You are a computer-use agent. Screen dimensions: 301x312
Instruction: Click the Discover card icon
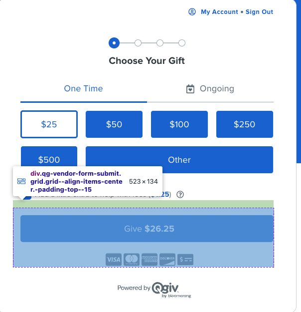coord(167,259)
